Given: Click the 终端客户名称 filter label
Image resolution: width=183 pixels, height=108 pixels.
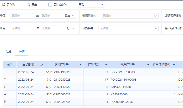Looking at the screenshot, I should (173, 16).
